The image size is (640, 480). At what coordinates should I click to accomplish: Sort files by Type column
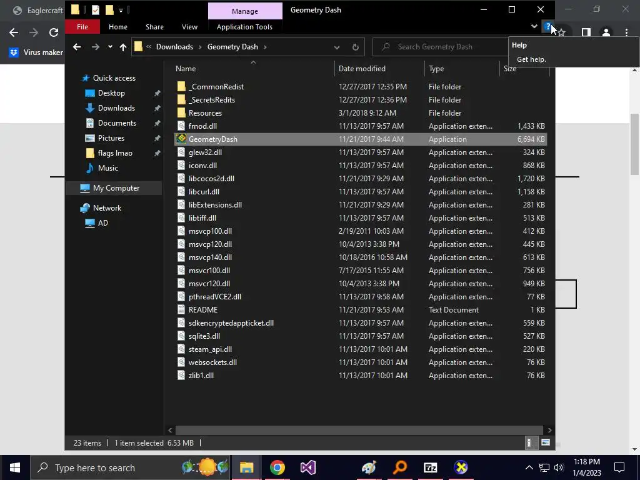pos(436,69)
